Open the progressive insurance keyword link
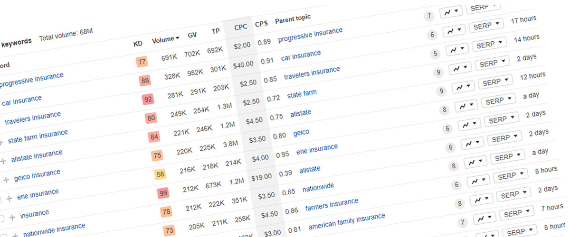Image resolution: width=570 pixels, height=237 pixels. click(x=30, y=80)
